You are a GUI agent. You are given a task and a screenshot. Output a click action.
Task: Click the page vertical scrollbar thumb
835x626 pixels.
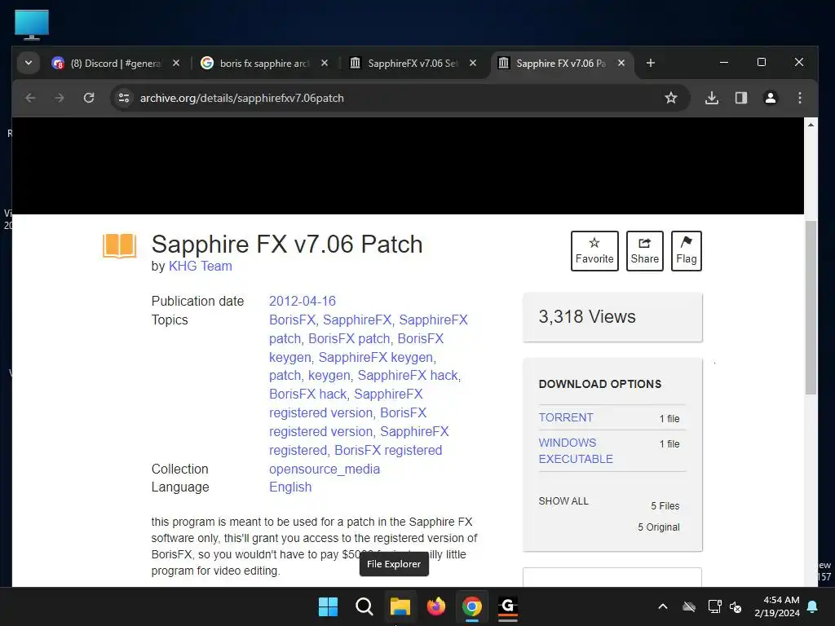pos(811,307)
